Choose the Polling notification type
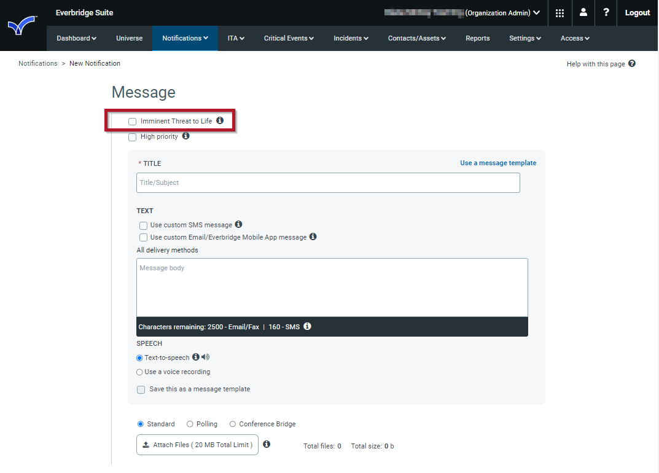The height and width of the screenshot is (473, 659). pyautogui.click(x=190, y=424)
